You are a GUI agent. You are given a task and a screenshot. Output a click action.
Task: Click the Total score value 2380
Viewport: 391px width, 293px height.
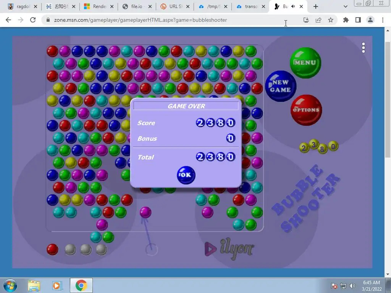(216, 157)
